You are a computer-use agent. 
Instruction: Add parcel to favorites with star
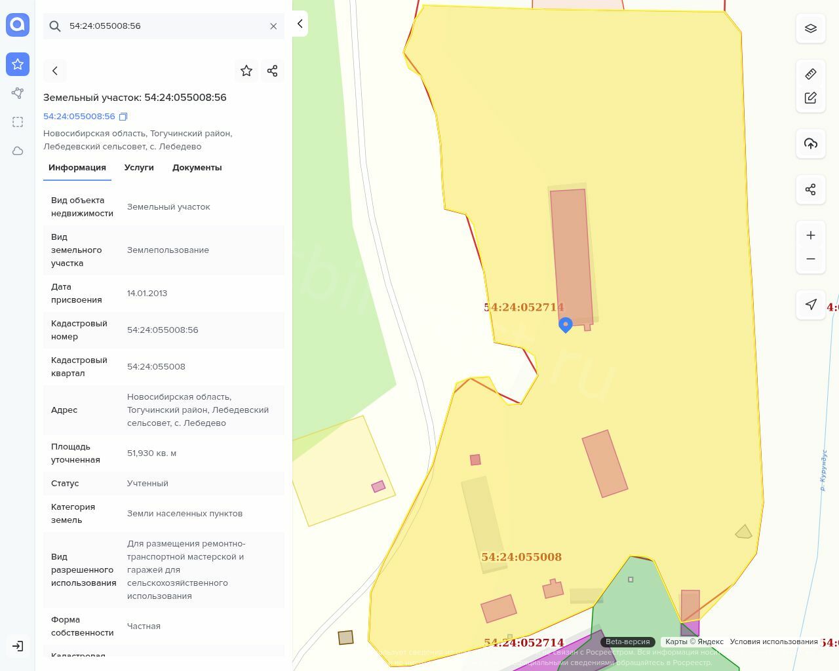pos(246,71)
